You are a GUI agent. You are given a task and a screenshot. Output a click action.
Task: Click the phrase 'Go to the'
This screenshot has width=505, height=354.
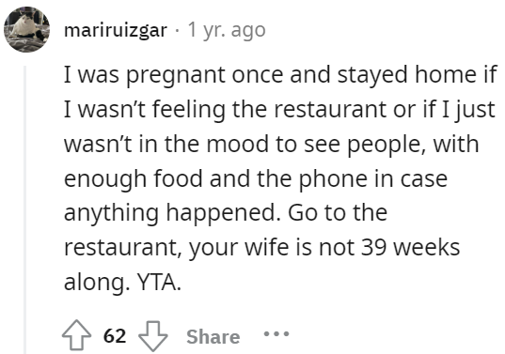pos(338,213)
